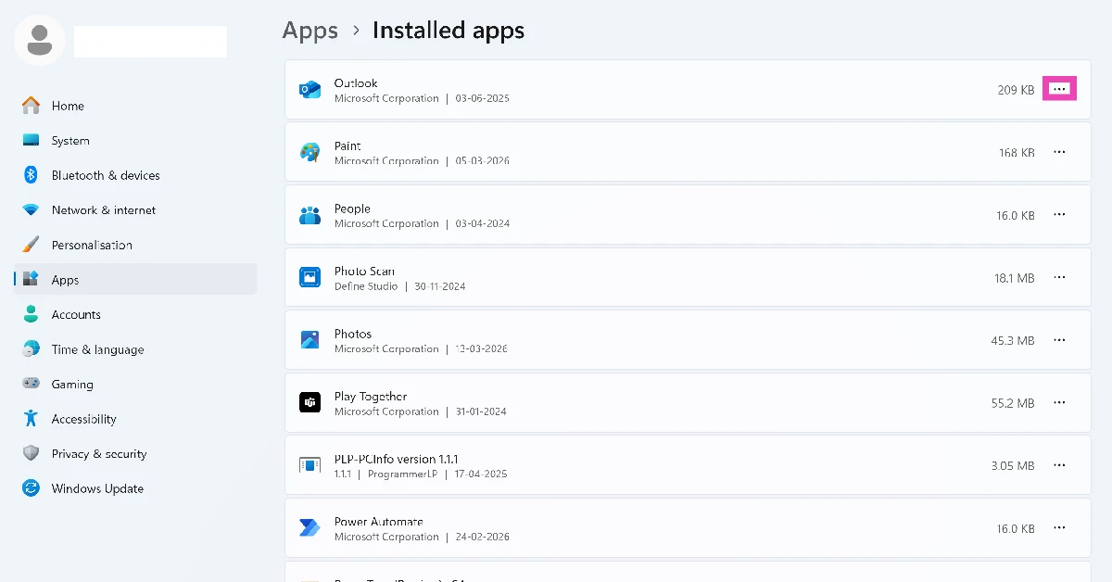
Task: Open the Outlook three-dot options menu
Action: [x=1059, y=89]
